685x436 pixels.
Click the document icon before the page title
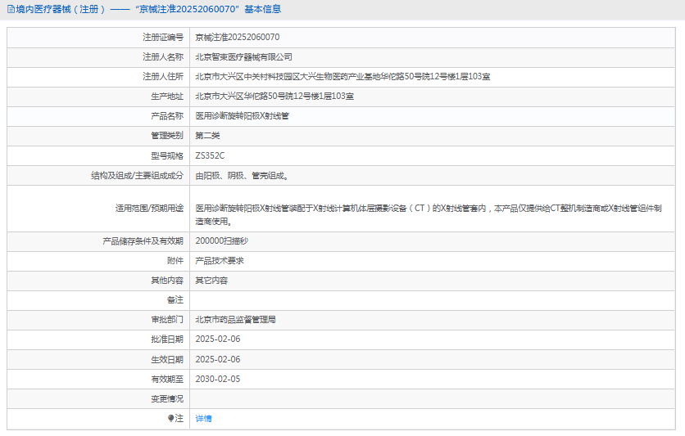[11, 9]
